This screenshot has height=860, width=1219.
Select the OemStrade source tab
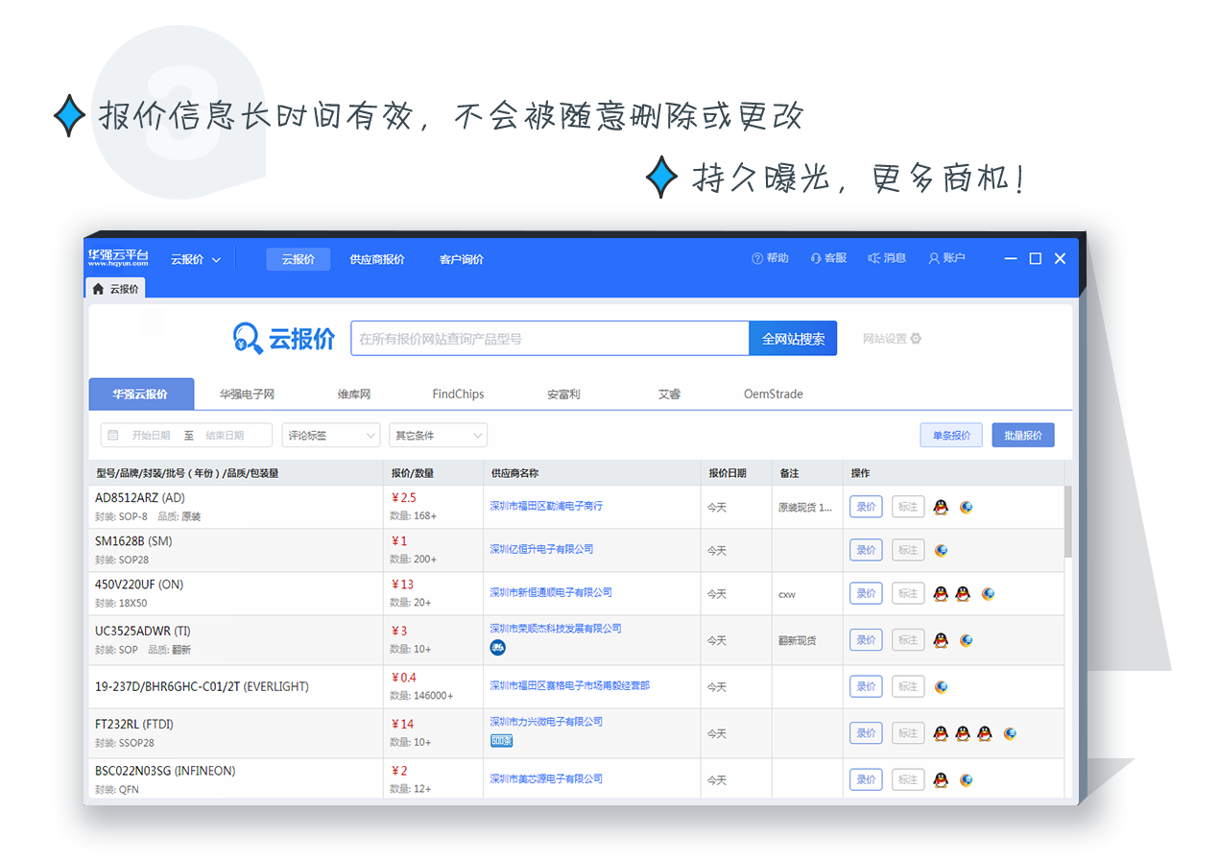774,394
